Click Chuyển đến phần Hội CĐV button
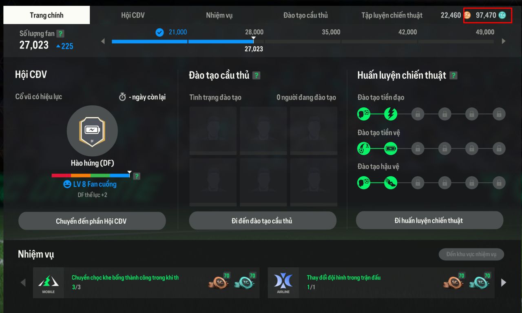This screenshot has height=313, width=522. click(x=92, y=221)
